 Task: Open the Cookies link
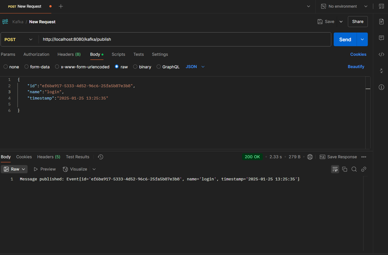[x=358, y=54]
